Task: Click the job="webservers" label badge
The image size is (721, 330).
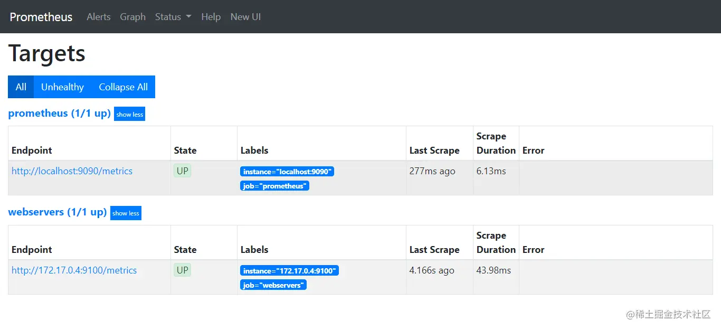Action: 273,285
